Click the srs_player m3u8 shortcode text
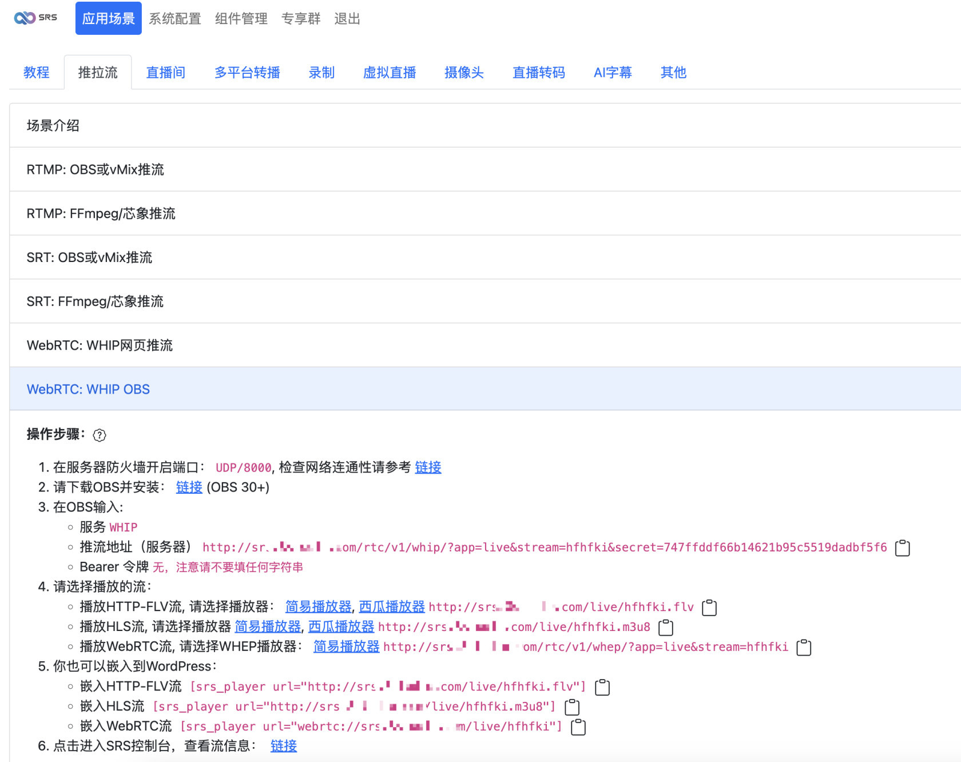This screenshot has width=961, height=762. 354,707
